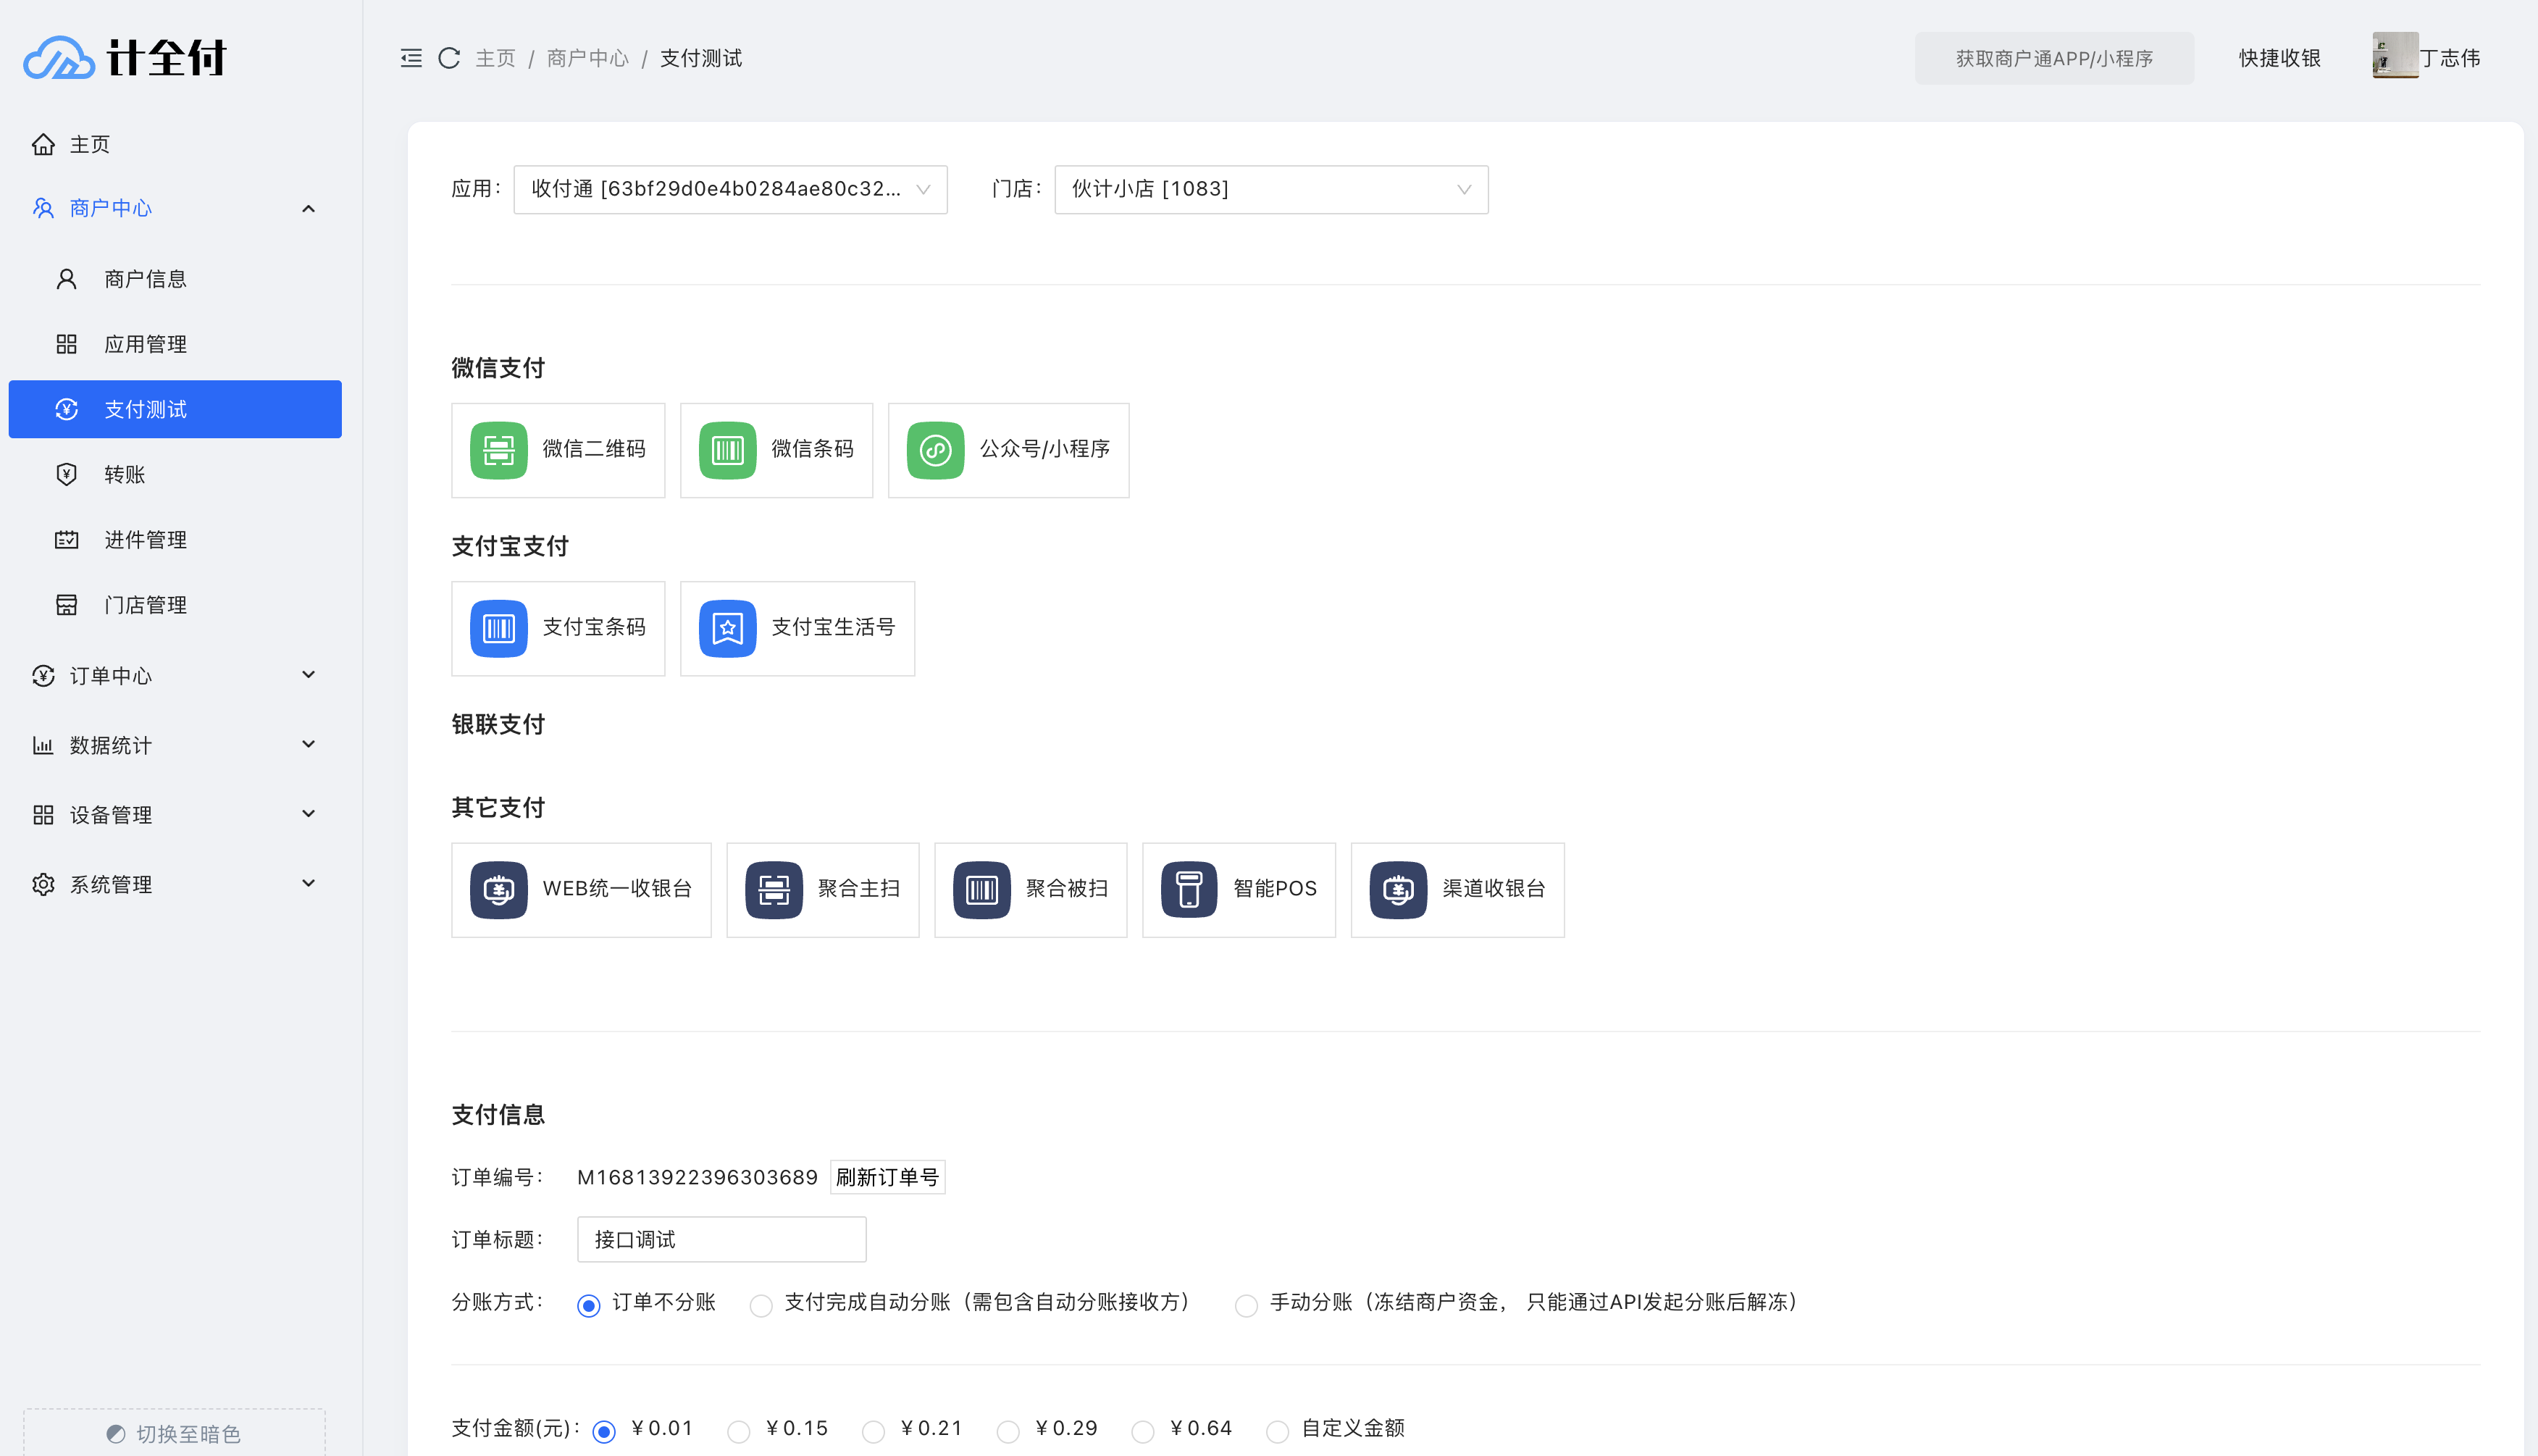
Task: Open the store selector dropdown
Action: tap(1270, 189)
